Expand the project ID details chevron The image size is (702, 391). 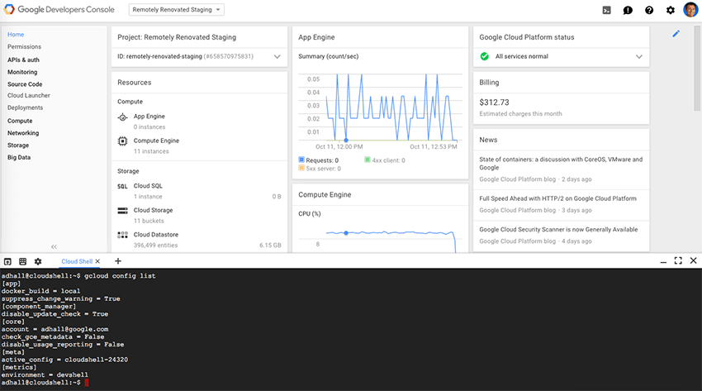click(277, 56)
